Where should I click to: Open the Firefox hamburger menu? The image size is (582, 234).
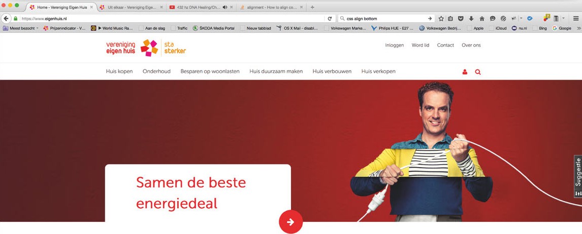575,19
